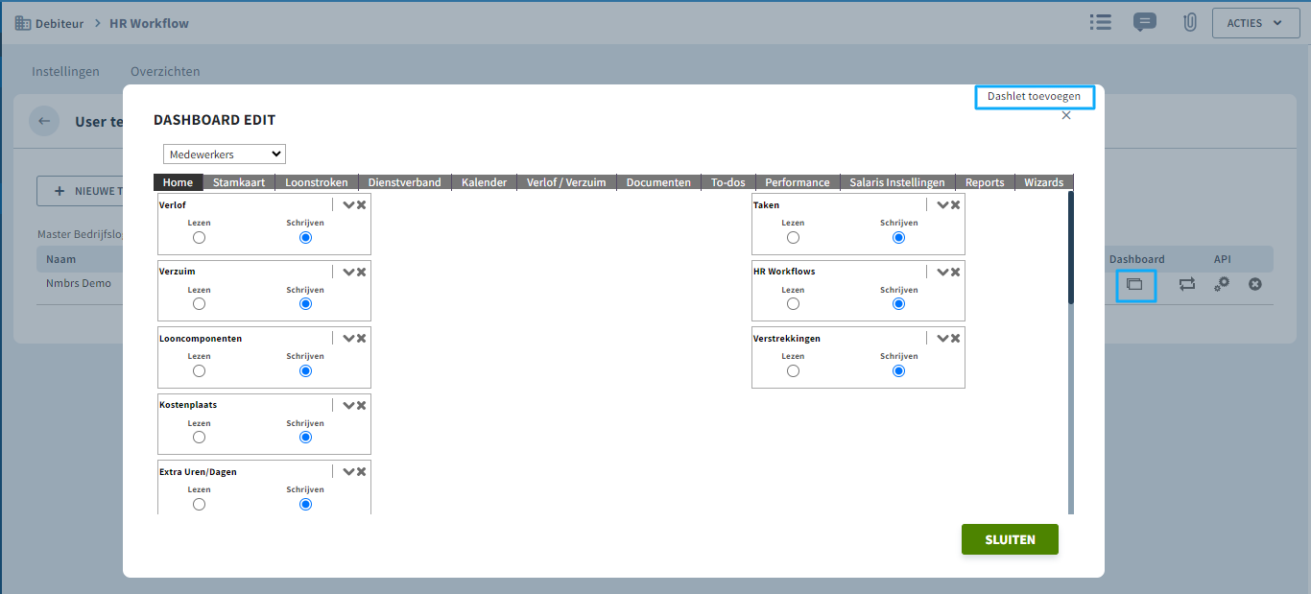Remove the Verlof dashlet
The height and width of the screenshot is (594, 1311).
pyautogui.click(x=362, y=204)
